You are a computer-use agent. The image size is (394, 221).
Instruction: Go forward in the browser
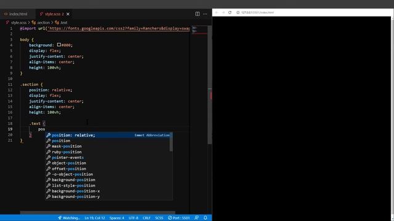(223, 12)
